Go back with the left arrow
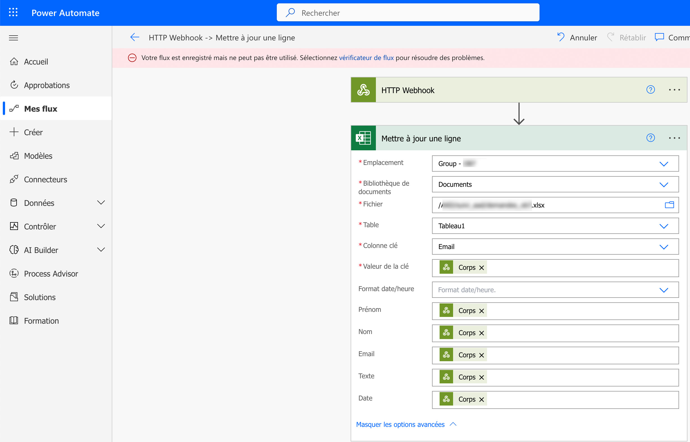 tap(135, 37)
